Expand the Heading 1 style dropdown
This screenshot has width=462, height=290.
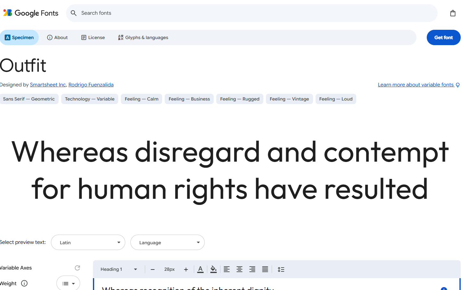click(x=119, y=270)
